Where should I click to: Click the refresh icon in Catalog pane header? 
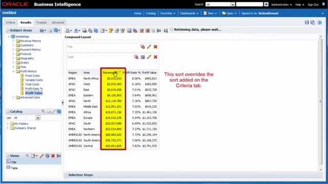click(59, 111)
